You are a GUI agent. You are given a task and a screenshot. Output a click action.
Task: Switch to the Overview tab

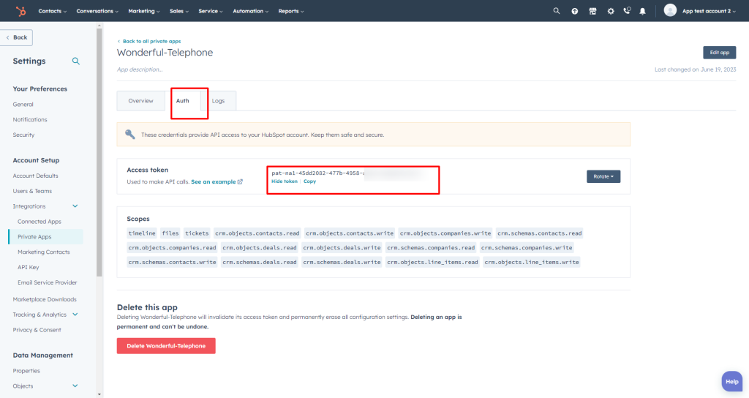tap(140, 101)
